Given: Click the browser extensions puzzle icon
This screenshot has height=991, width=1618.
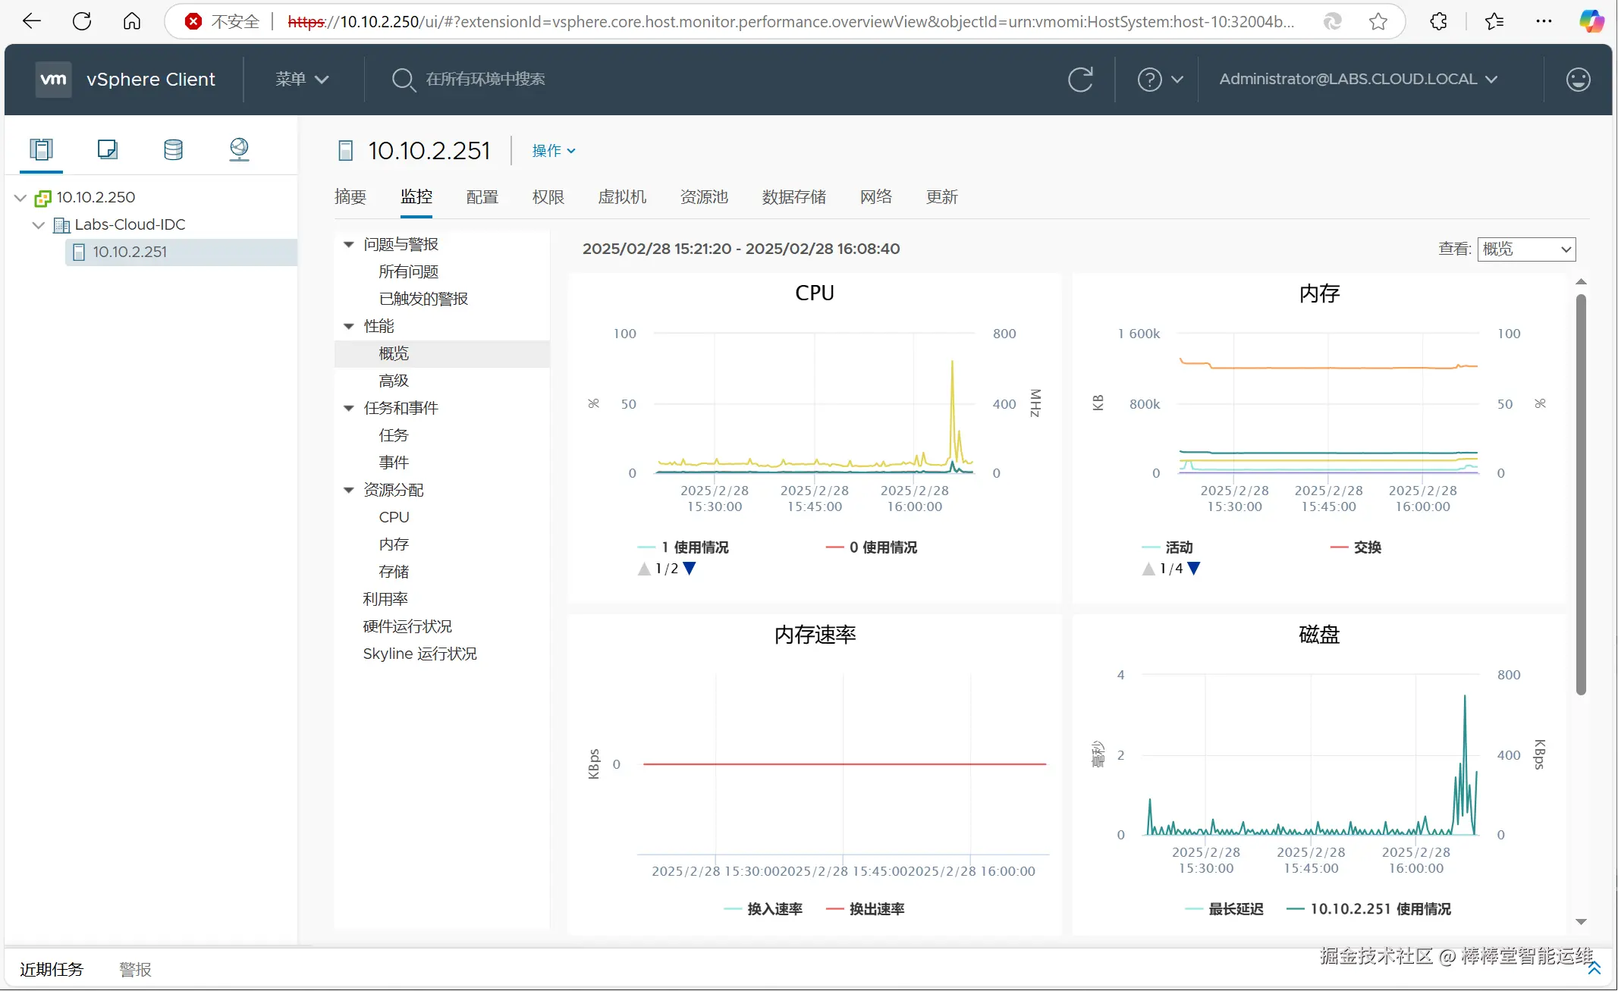Looking at the screenshot, I should click(1438, 21).
